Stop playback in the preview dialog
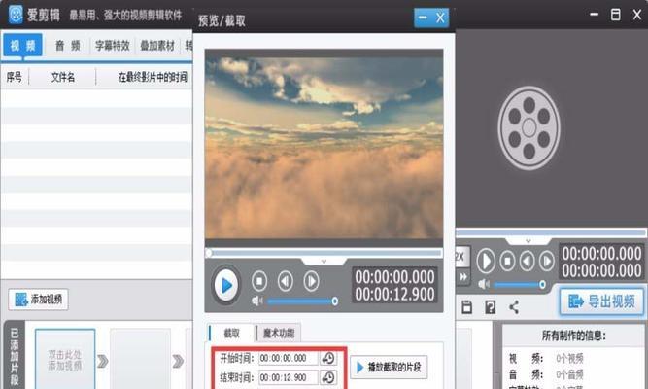Image resolution: width=648 pixels, height=389 pixels. [259, 281]
